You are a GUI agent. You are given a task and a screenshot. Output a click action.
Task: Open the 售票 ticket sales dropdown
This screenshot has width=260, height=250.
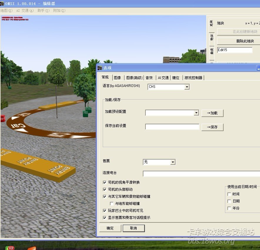coord(173,162)
